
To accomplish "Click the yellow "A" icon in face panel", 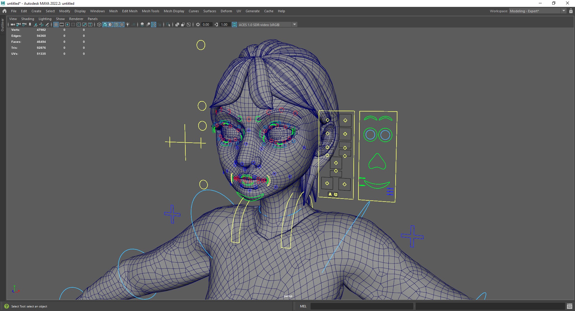I will 330,194.
